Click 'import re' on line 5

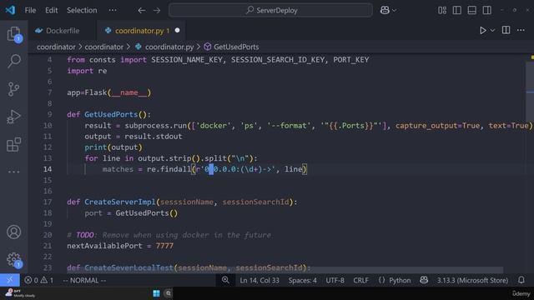(x=87, y=71)
